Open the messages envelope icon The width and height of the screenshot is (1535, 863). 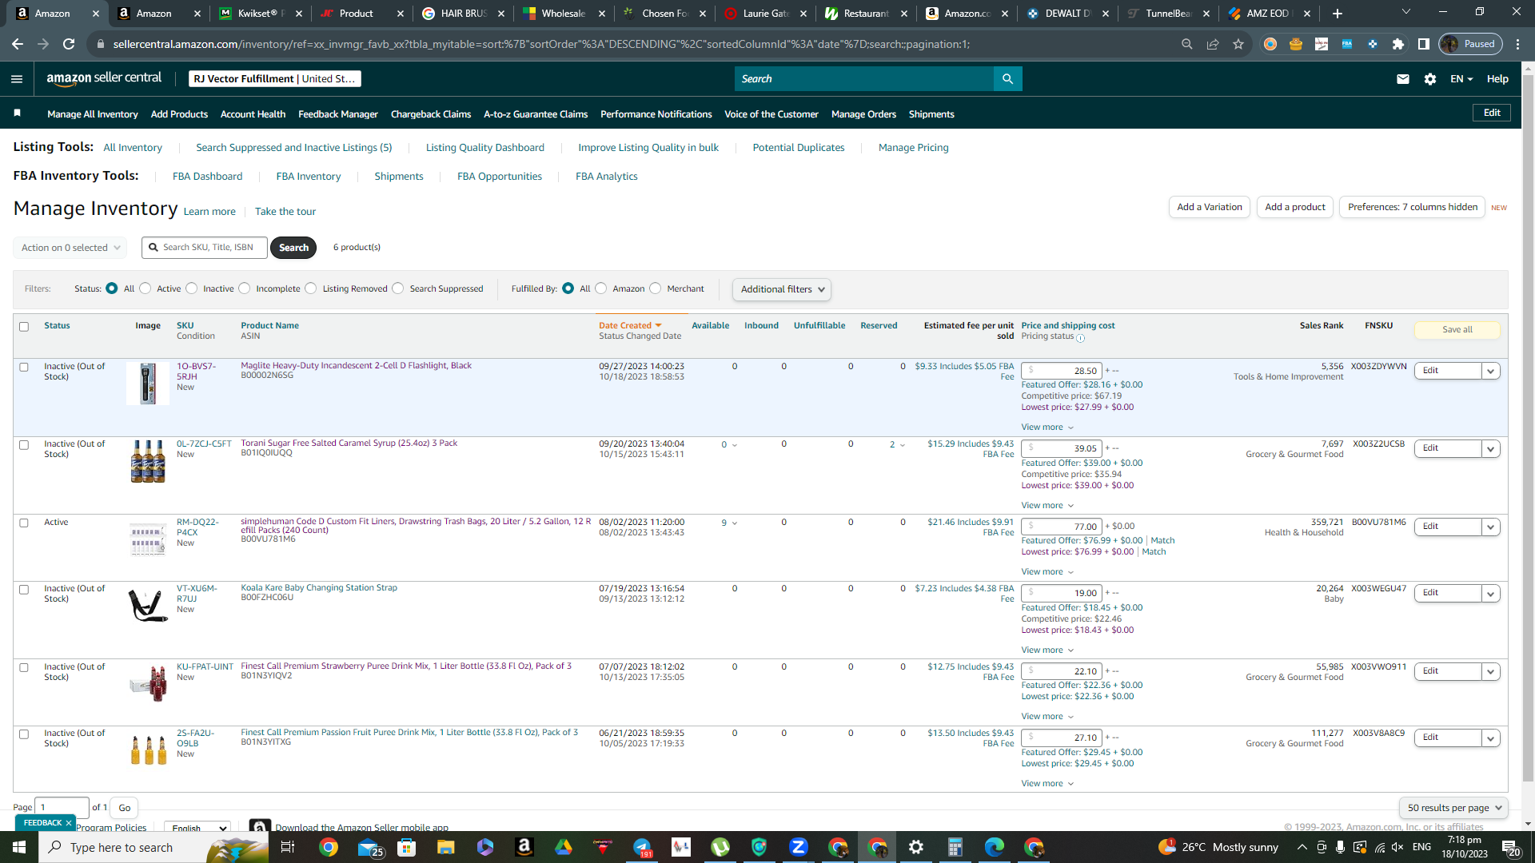1402,78
